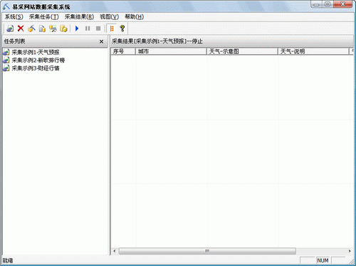Click the 天气-示意图 column header
This screenshot has height=266, width=356.
click(x=242, y=51)
